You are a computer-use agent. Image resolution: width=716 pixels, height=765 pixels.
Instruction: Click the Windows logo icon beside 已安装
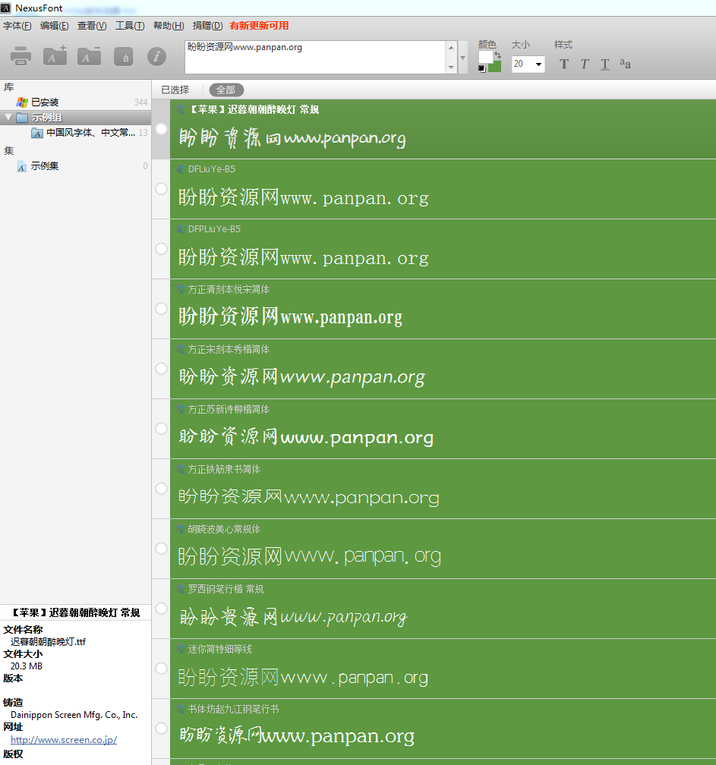(22, 102)
